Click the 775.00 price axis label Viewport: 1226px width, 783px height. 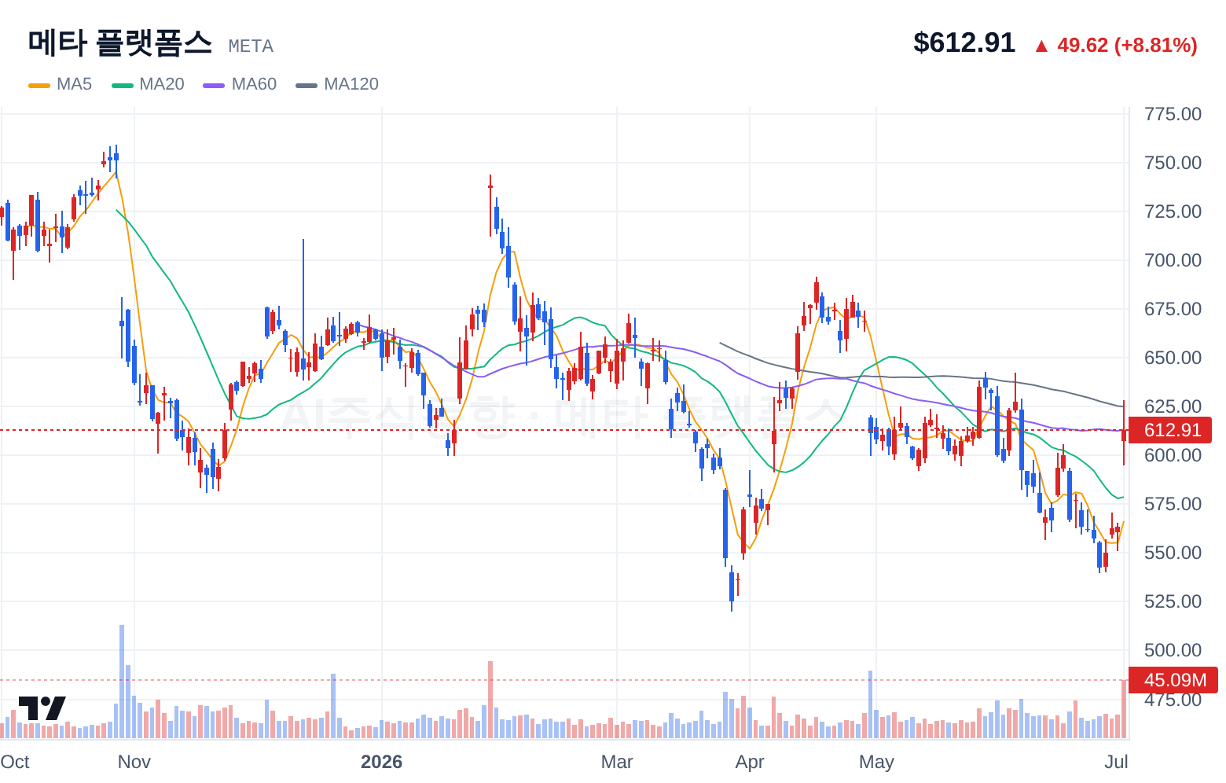tap(1173, 114)
